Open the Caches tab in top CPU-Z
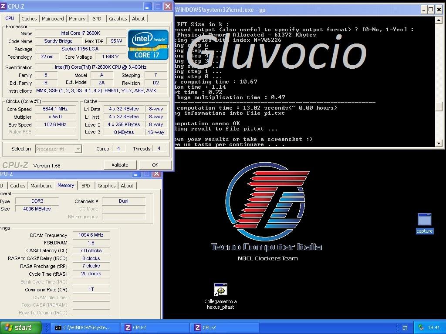The image size is (446, 334). tap(29, 19)
